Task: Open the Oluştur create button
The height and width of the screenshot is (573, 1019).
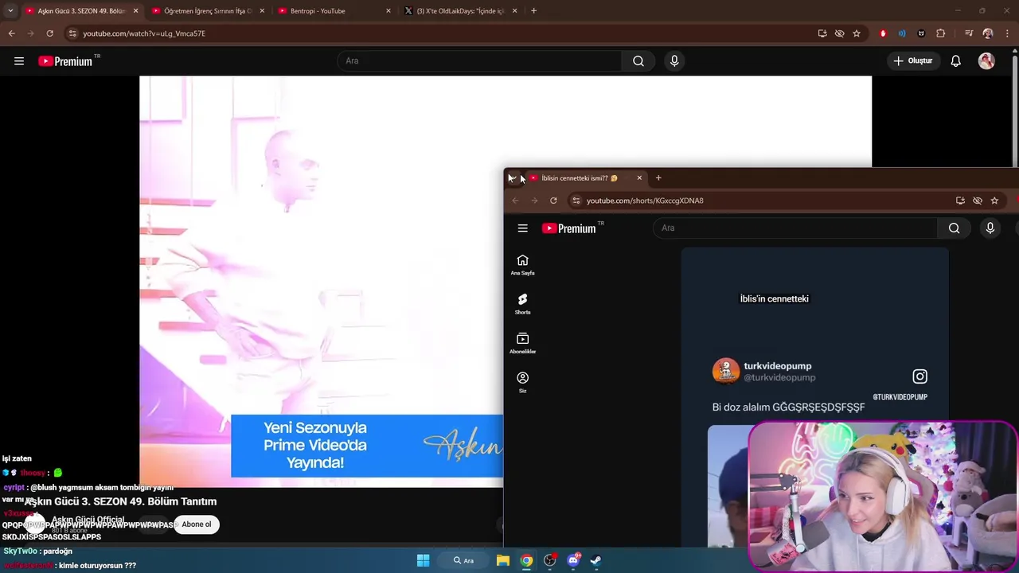Action: click(x=912, y=61)
